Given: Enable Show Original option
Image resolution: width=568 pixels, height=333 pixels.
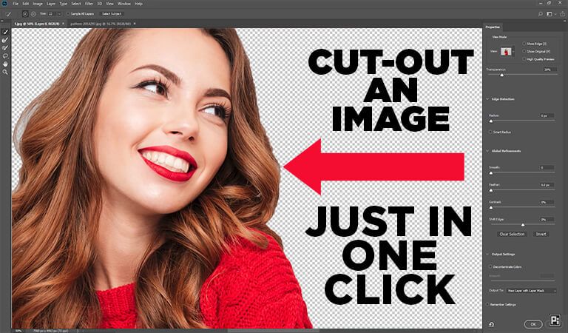Looking at the screenshot, I should (524, 52).
